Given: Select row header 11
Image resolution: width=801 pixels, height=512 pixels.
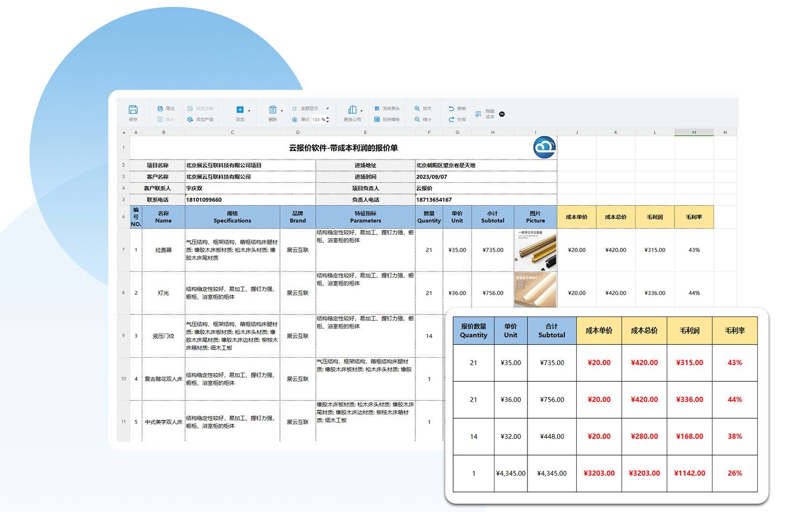Looking at the screenshot, I should (x=123, y=422).
